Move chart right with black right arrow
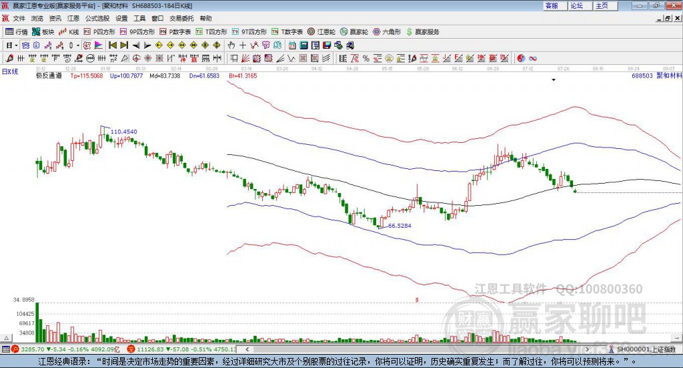Screen dimensions: 683x368 pyautogui.click(x=147, y=45)
